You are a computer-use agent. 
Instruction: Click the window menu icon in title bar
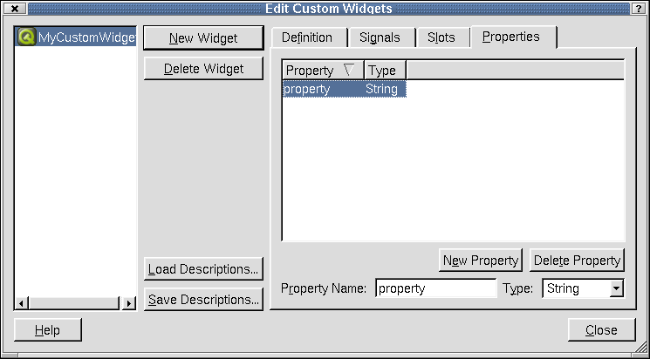[14, 8]
